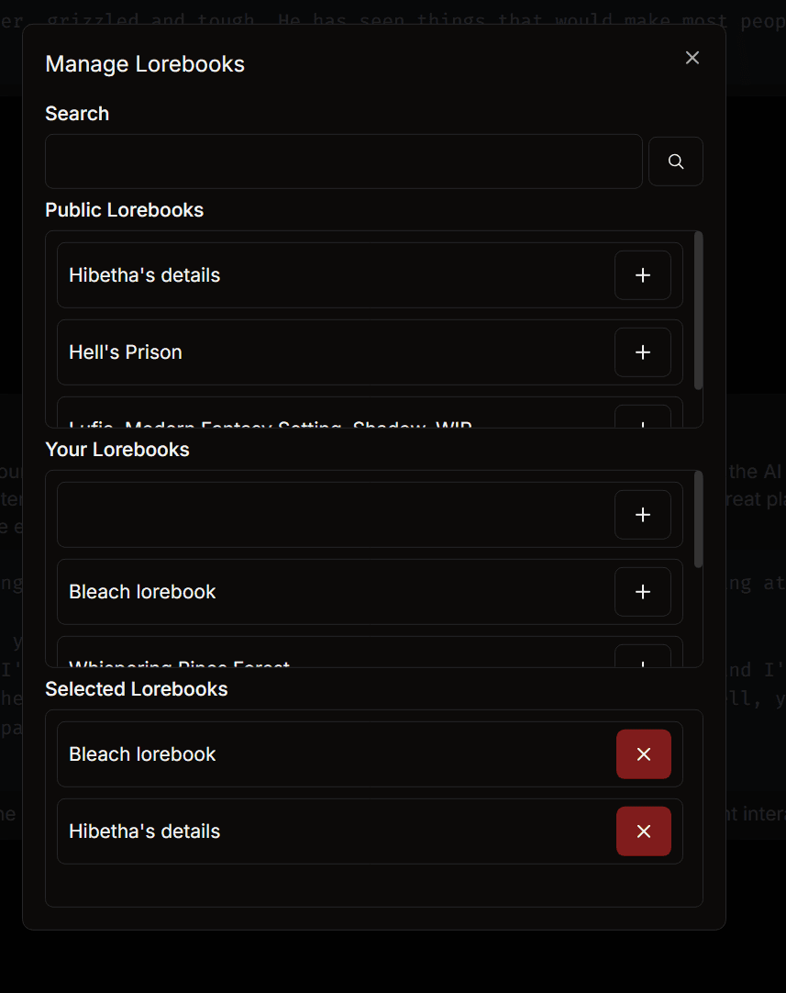Add Hibetha's details from Public Lorebooks
This screenshot has height=993, width=786.
pos(642,274)
